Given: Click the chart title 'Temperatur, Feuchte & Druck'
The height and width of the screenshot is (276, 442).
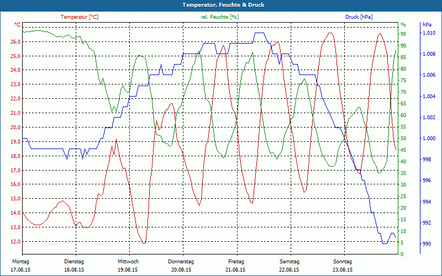Looking at the screenshot, I should tap(223, 5).
